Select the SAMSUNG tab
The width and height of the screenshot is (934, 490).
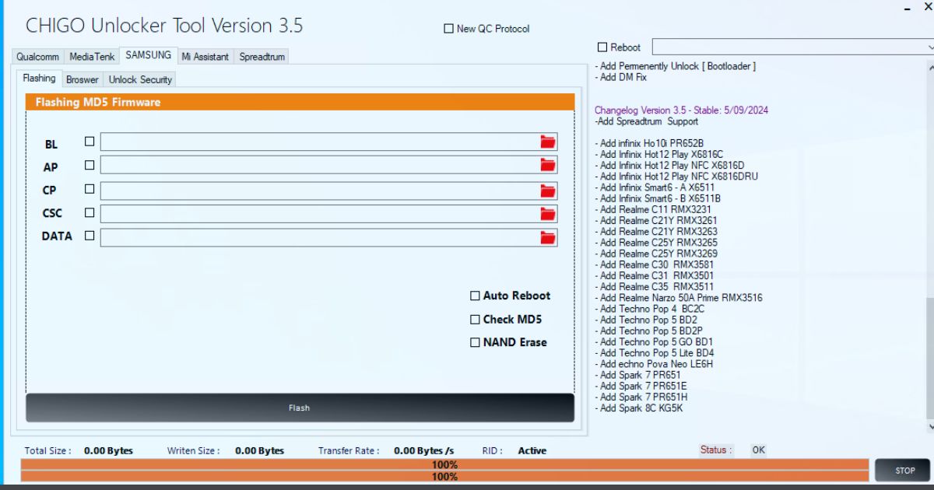pyautogui.click(x=149, y=55)
